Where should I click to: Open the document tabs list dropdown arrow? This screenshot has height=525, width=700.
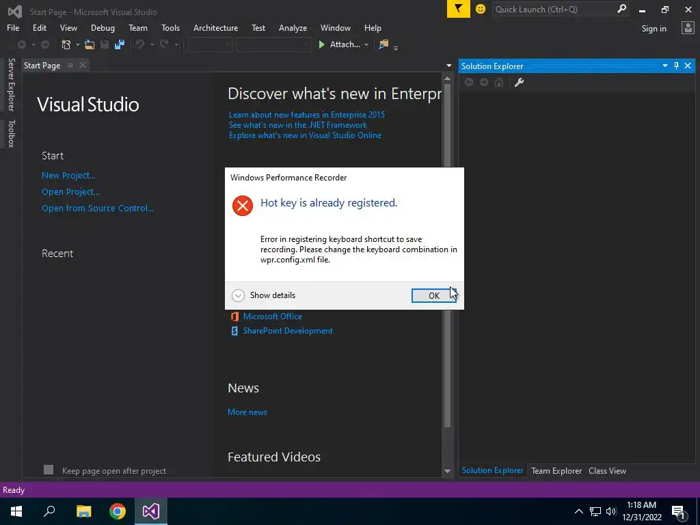click(x=448, y=66)
